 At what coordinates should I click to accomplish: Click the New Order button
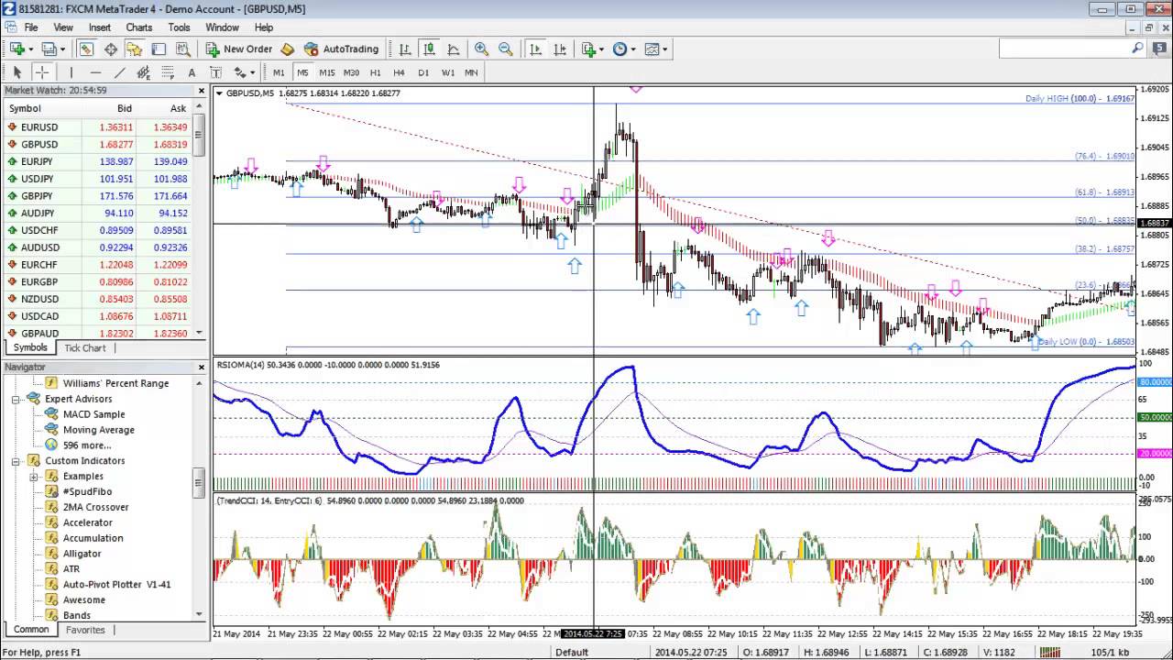238,49
